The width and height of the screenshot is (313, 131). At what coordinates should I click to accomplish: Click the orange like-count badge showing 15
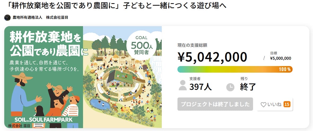(287, 104)
